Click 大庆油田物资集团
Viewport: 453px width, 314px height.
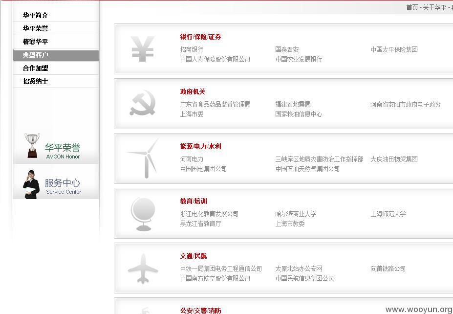click(x=394, y=159)
